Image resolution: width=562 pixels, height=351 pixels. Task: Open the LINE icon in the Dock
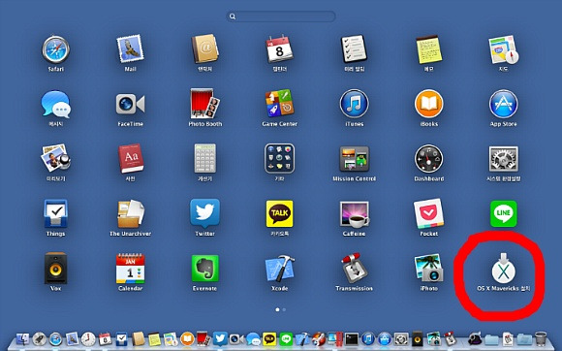(x=286, y=338)
